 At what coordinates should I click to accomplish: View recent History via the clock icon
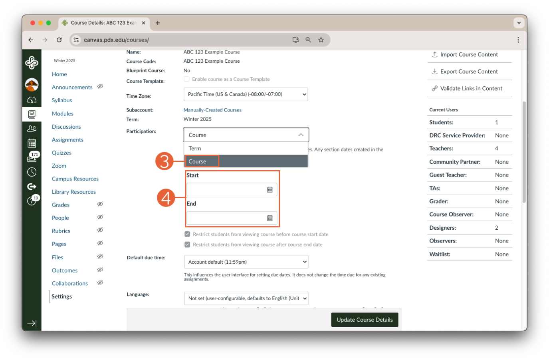pos(32,172)
